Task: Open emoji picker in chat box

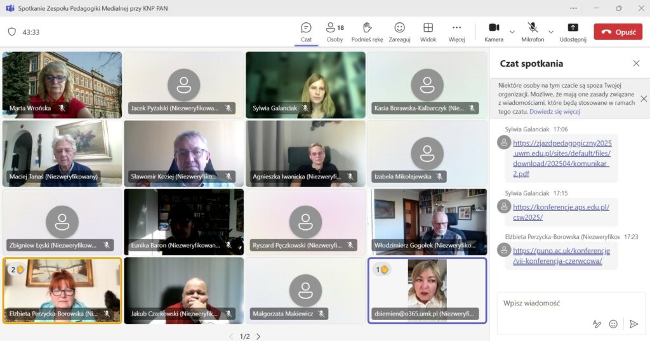Action: 614,324
